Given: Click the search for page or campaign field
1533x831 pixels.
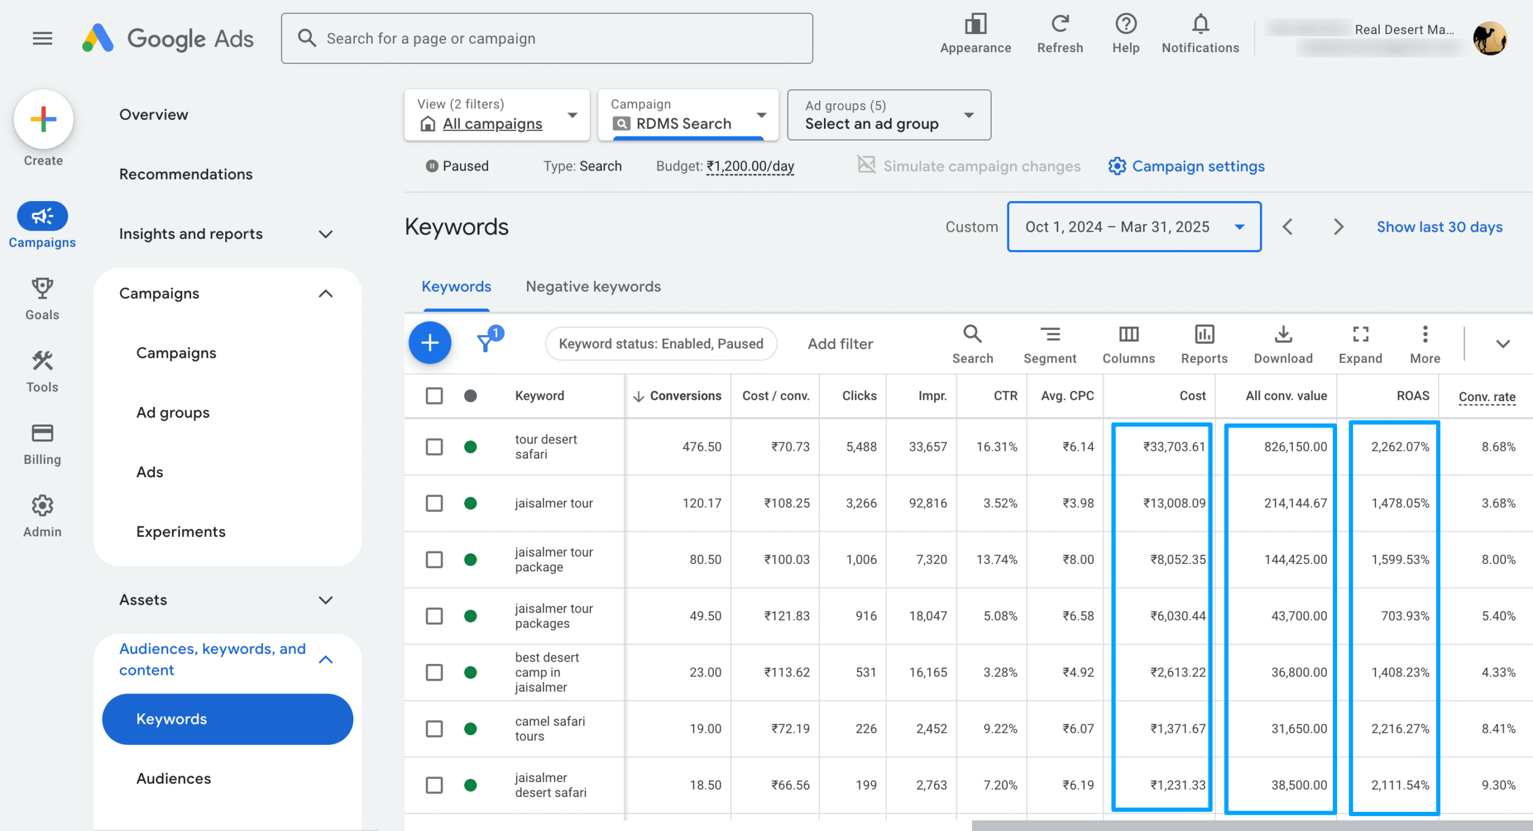Looking at the screenshot, I should (546, 38).
